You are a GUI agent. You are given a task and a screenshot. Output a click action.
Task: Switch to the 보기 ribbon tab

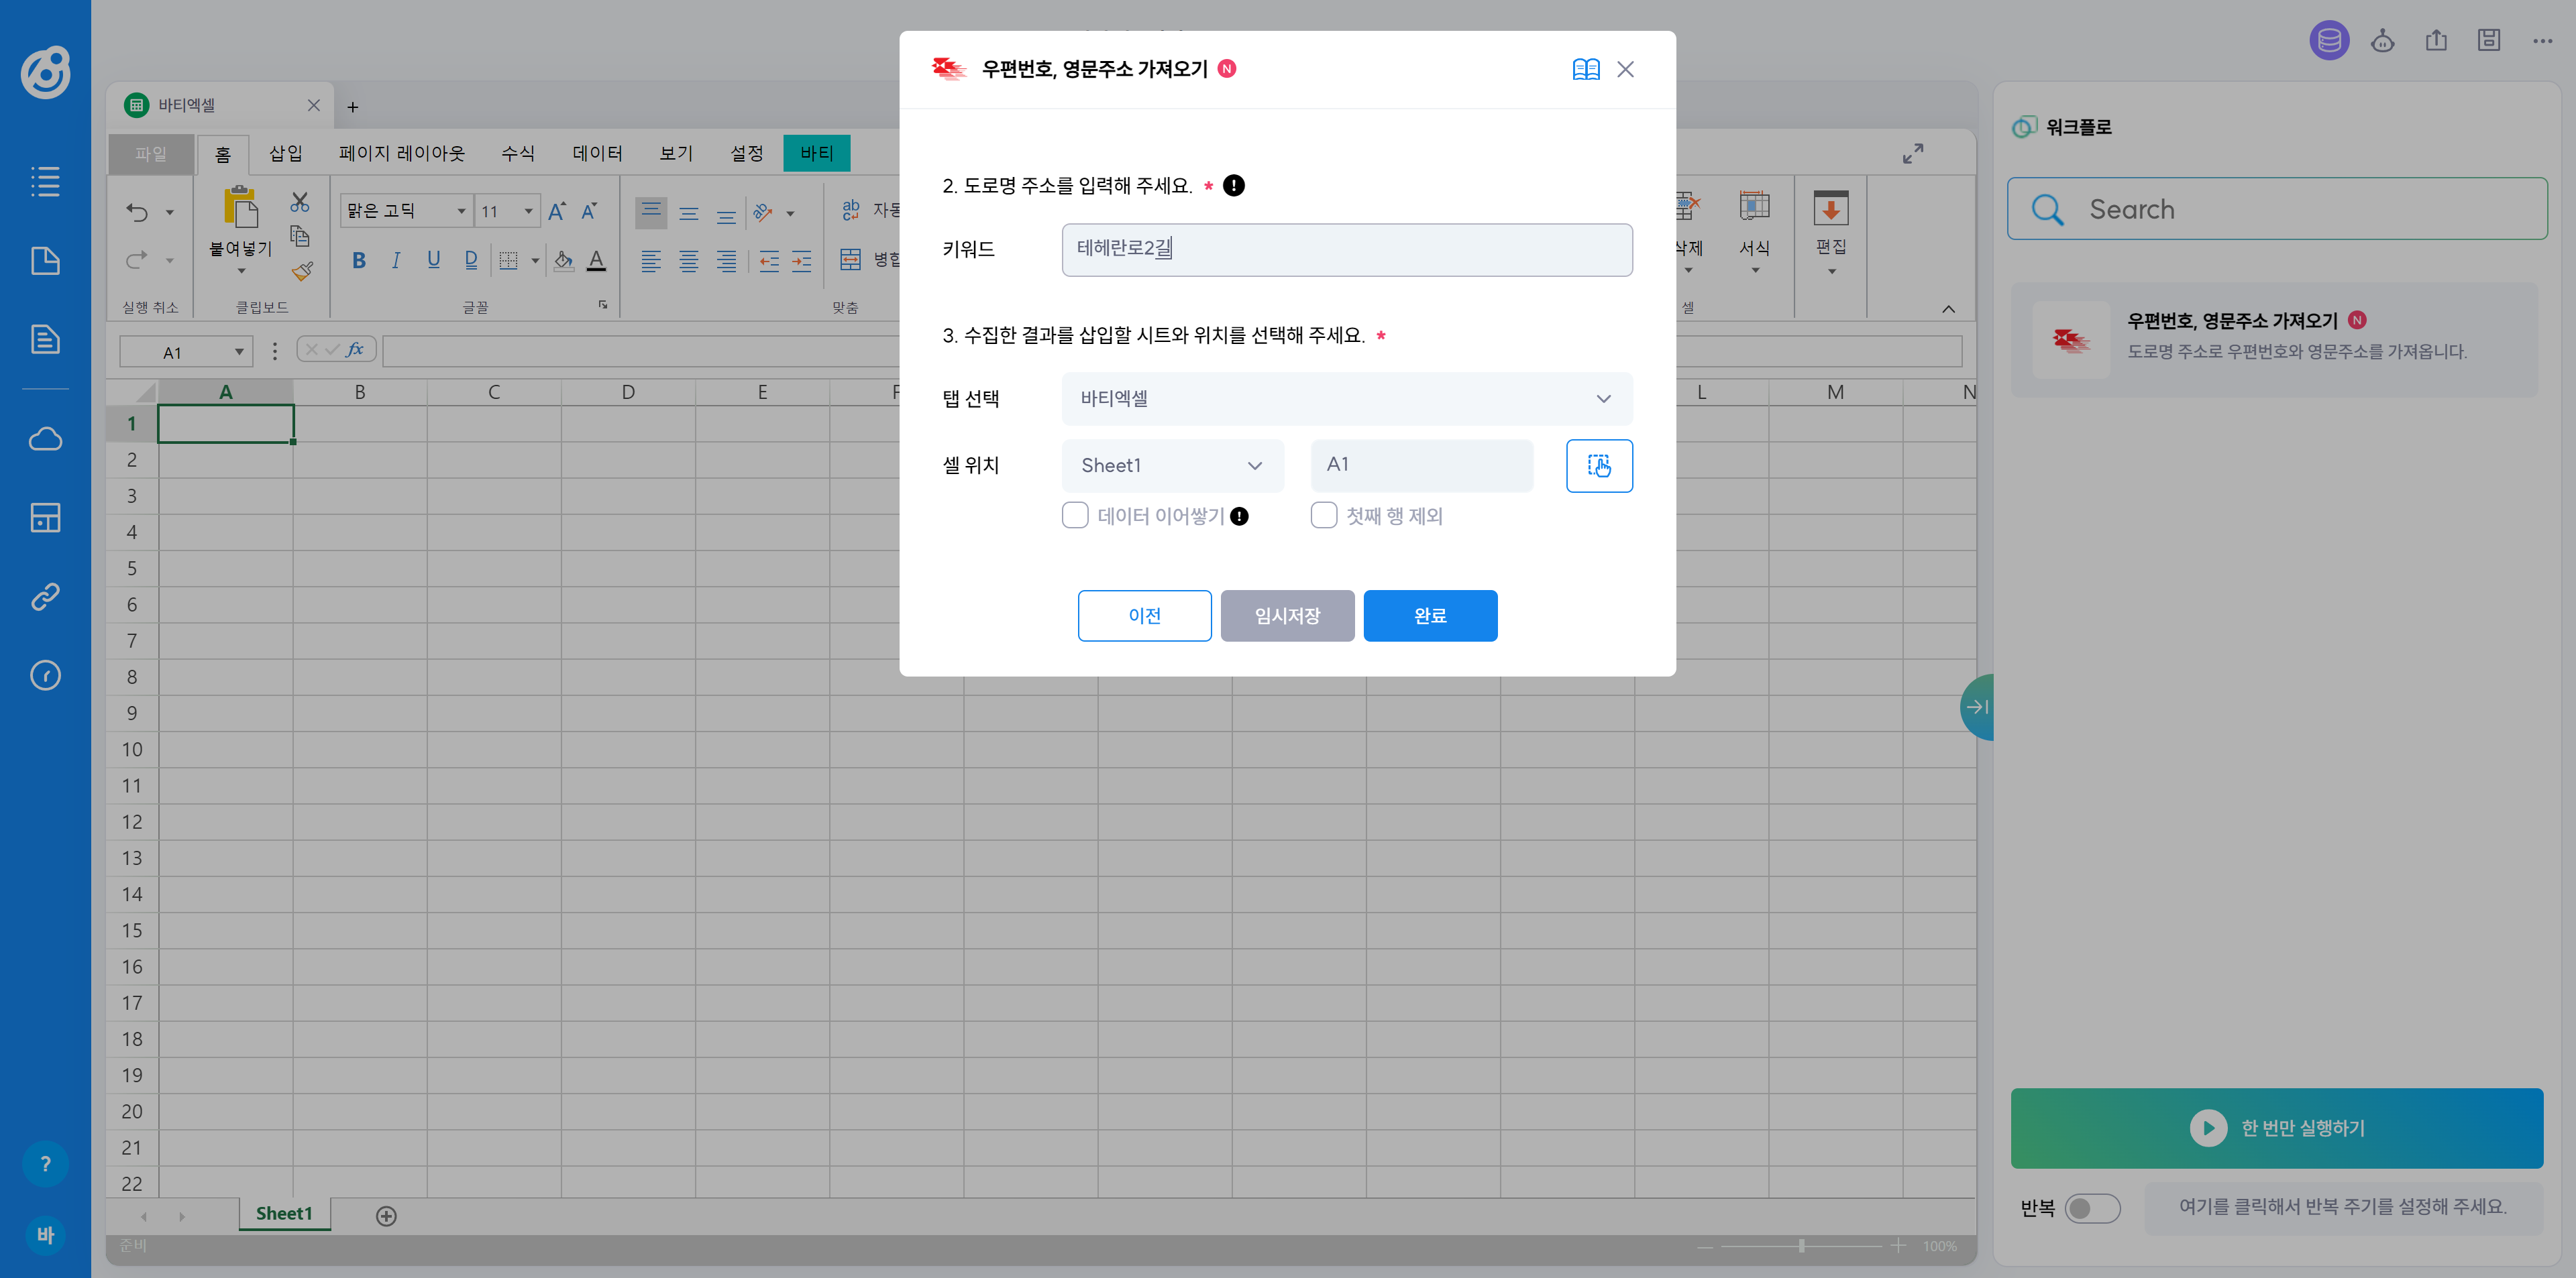tap(676, 153)
